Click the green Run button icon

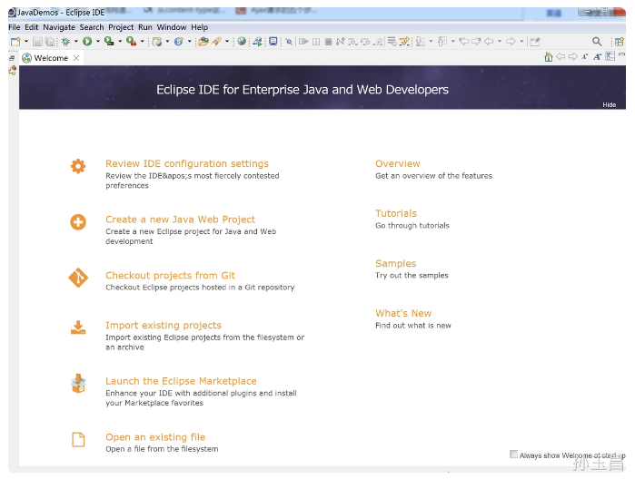87,41
